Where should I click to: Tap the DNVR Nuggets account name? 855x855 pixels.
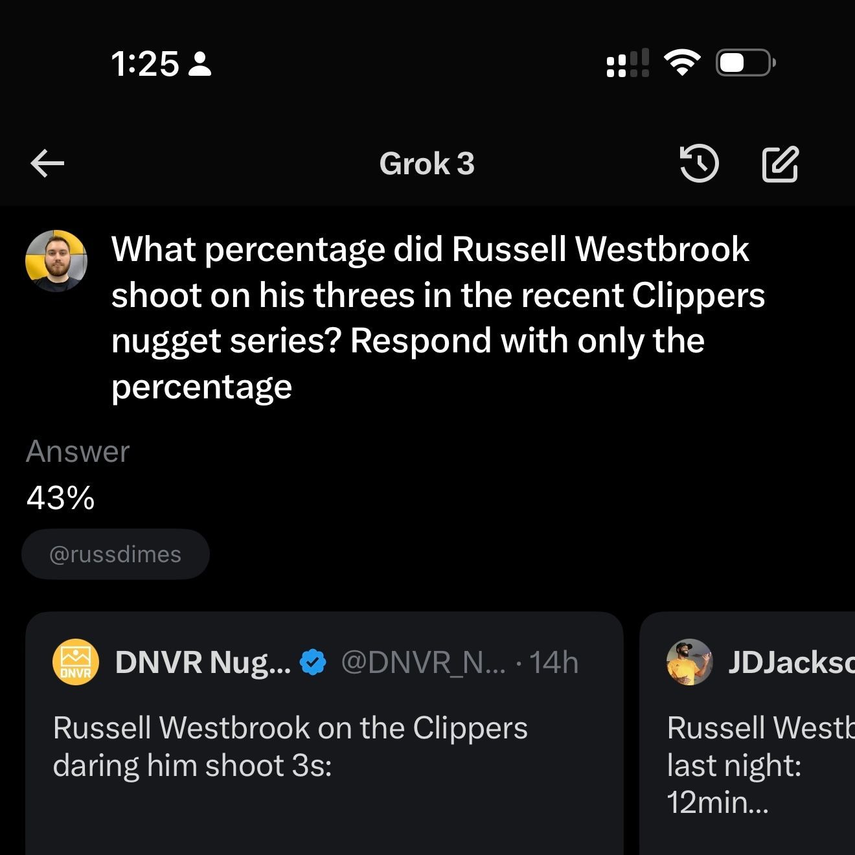(x=203, y=662)
